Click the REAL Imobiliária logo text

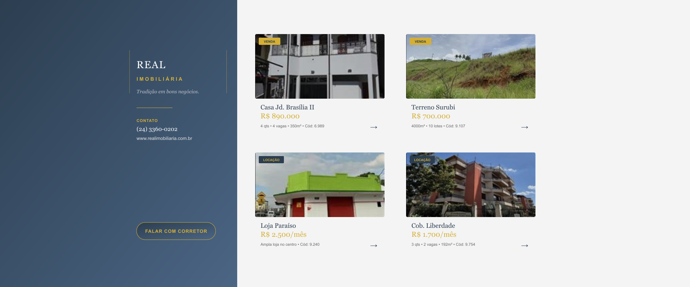pyautogui.click(x=151, y=65)
